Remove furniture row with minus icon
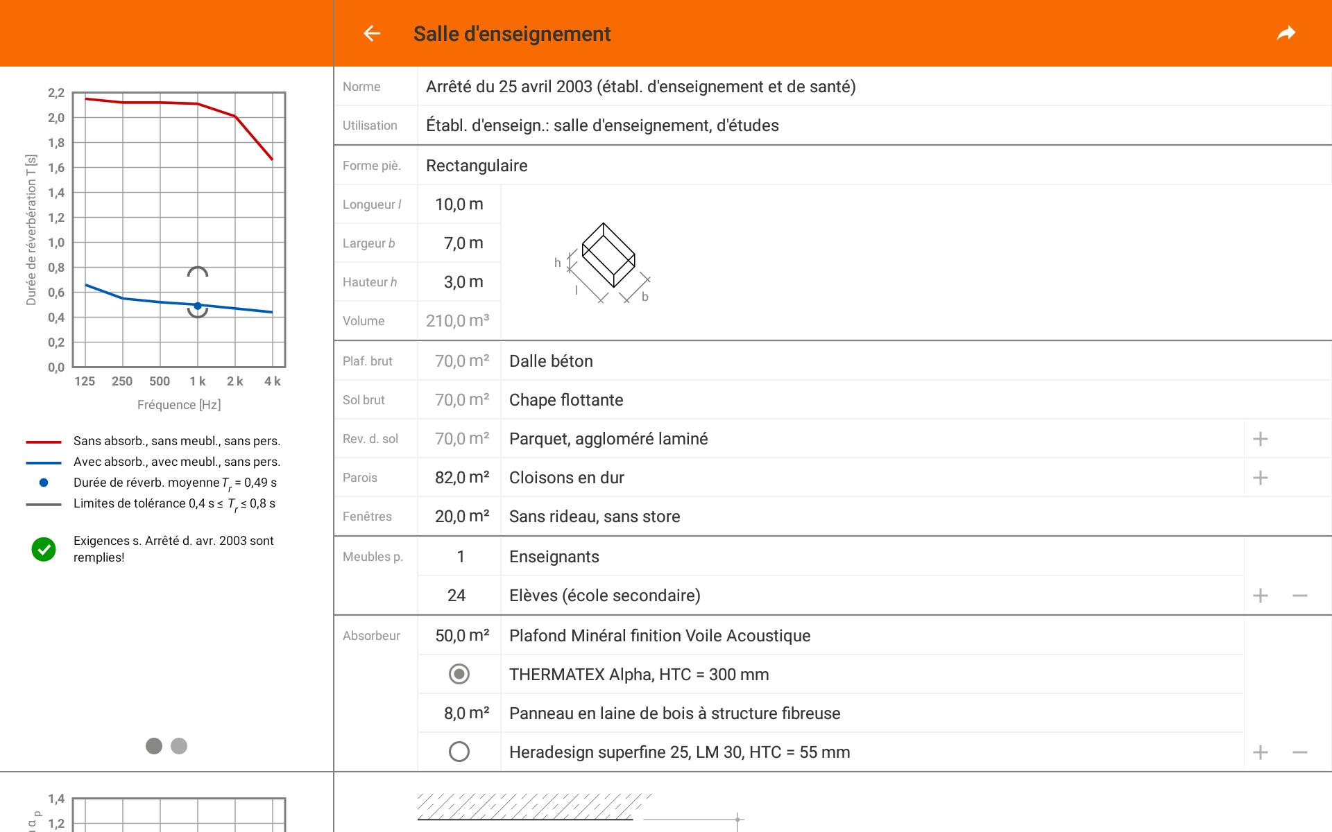1332x832 pixels. (x=1299, y=596)
